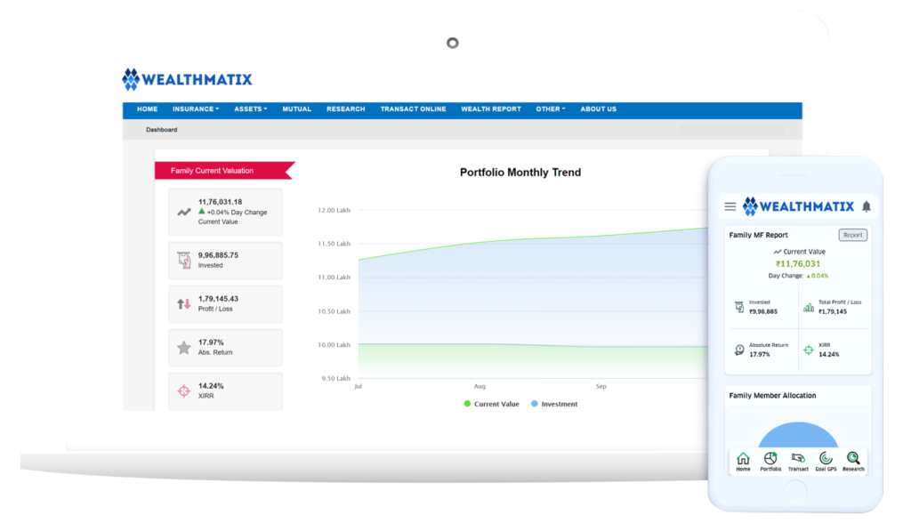
Task: Click the Wealthmatix logo in phone header
Action: pos(798,206)
